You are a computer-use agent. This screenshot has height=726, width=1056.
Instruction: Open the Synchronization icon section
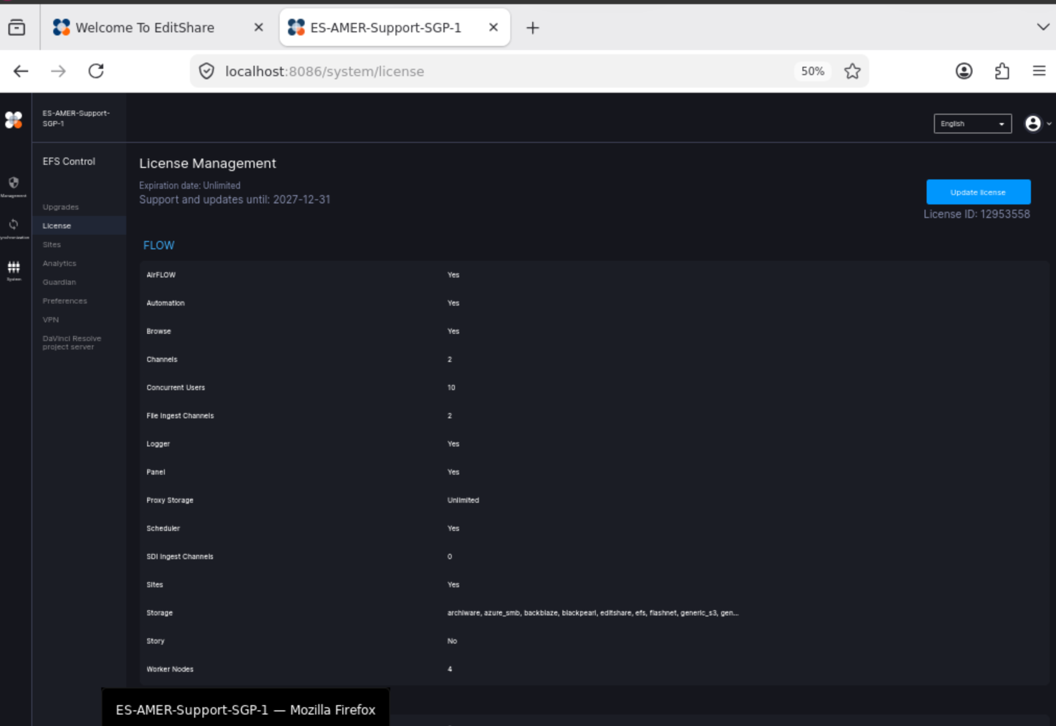click(x=14, y=228)
